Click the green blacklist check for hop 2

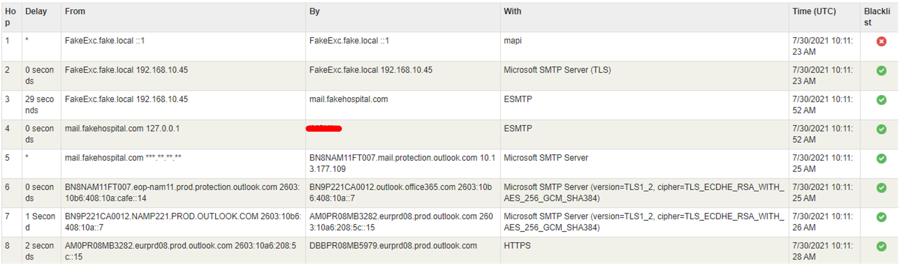[x=881, y=71]
